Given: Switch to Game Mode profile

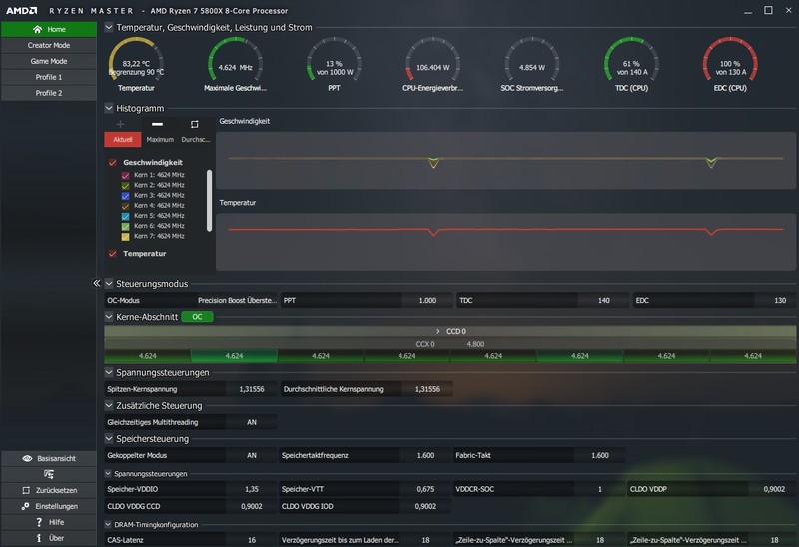Looking at the screenshot, I should [x=48, y=61].
